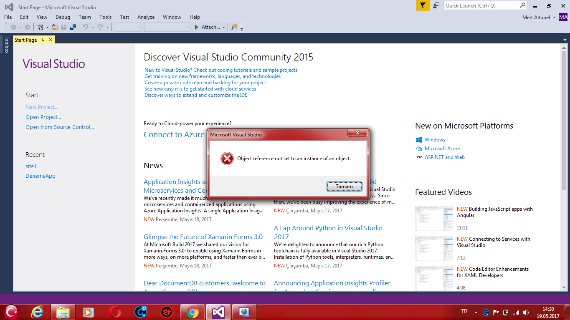The width and height of the screenshot is (570, 320).
Task: Click the Tamam button in dialog
Action: coord(345,186)
